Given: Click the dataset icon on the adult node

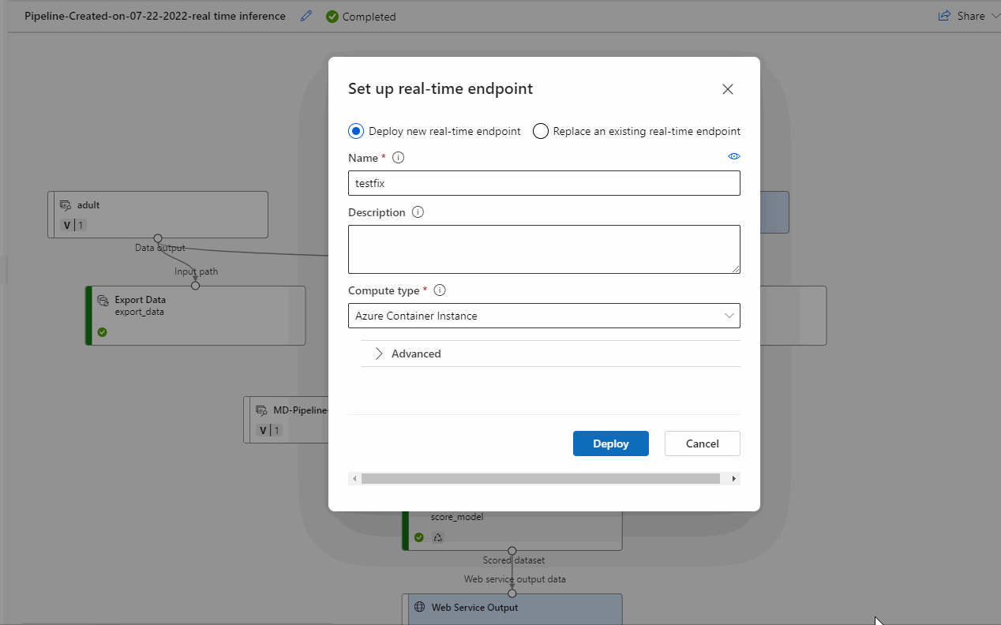Looking at the screenshot, I should tap(67, 204).
